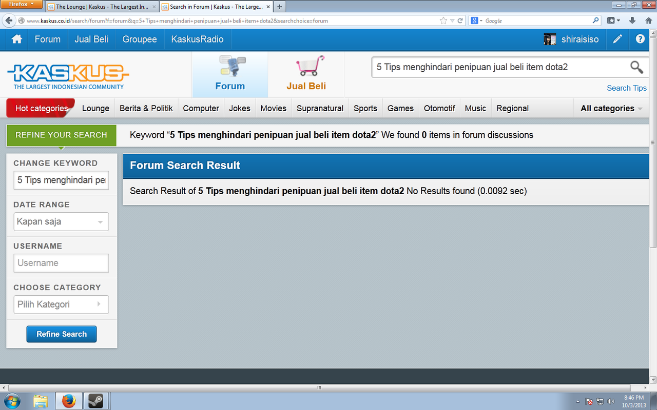The width and height of the screenshot is (657, 410).
Task: Open the Action Center flag icon
Action: pyautogui.click(x=589, y=401)
